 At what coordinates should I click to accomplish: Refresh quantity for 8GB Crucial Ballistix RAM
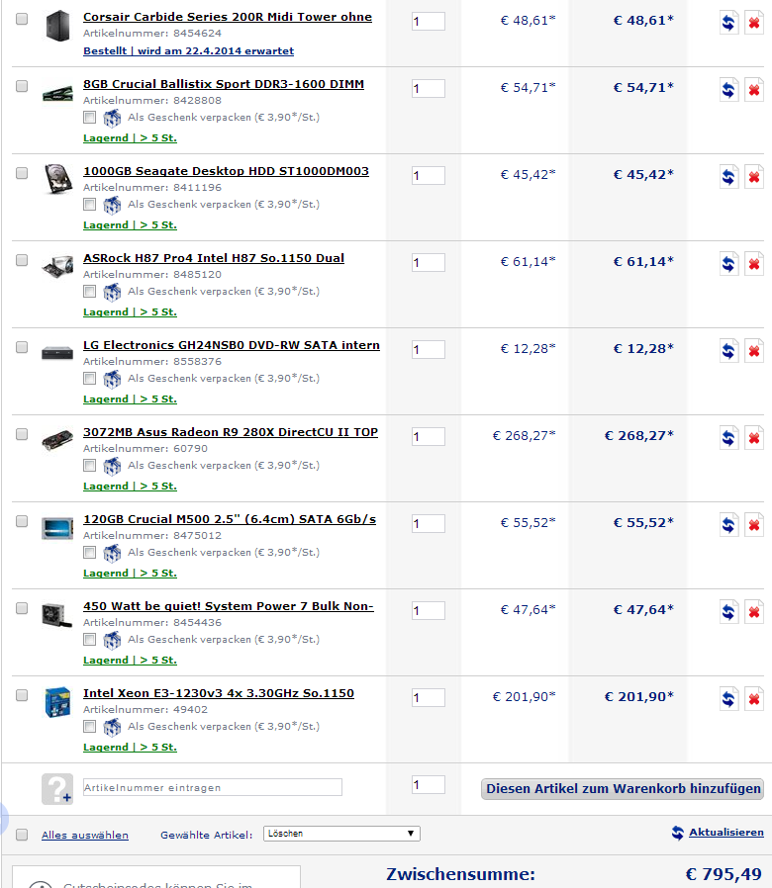728,90
